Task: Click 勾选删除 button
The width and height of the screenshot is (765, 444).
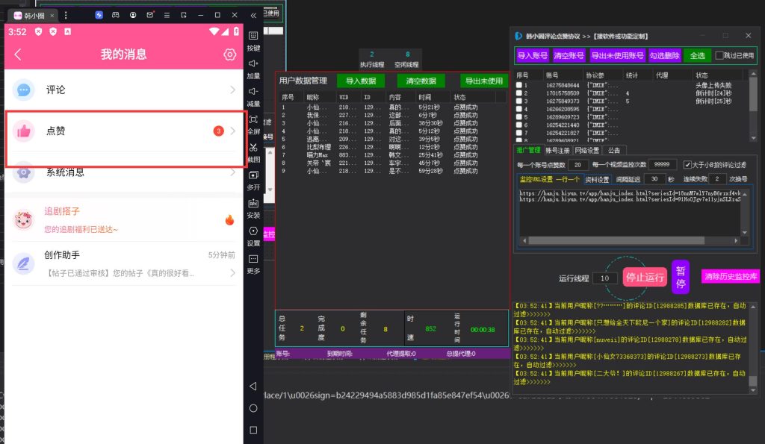Action: 664,55
